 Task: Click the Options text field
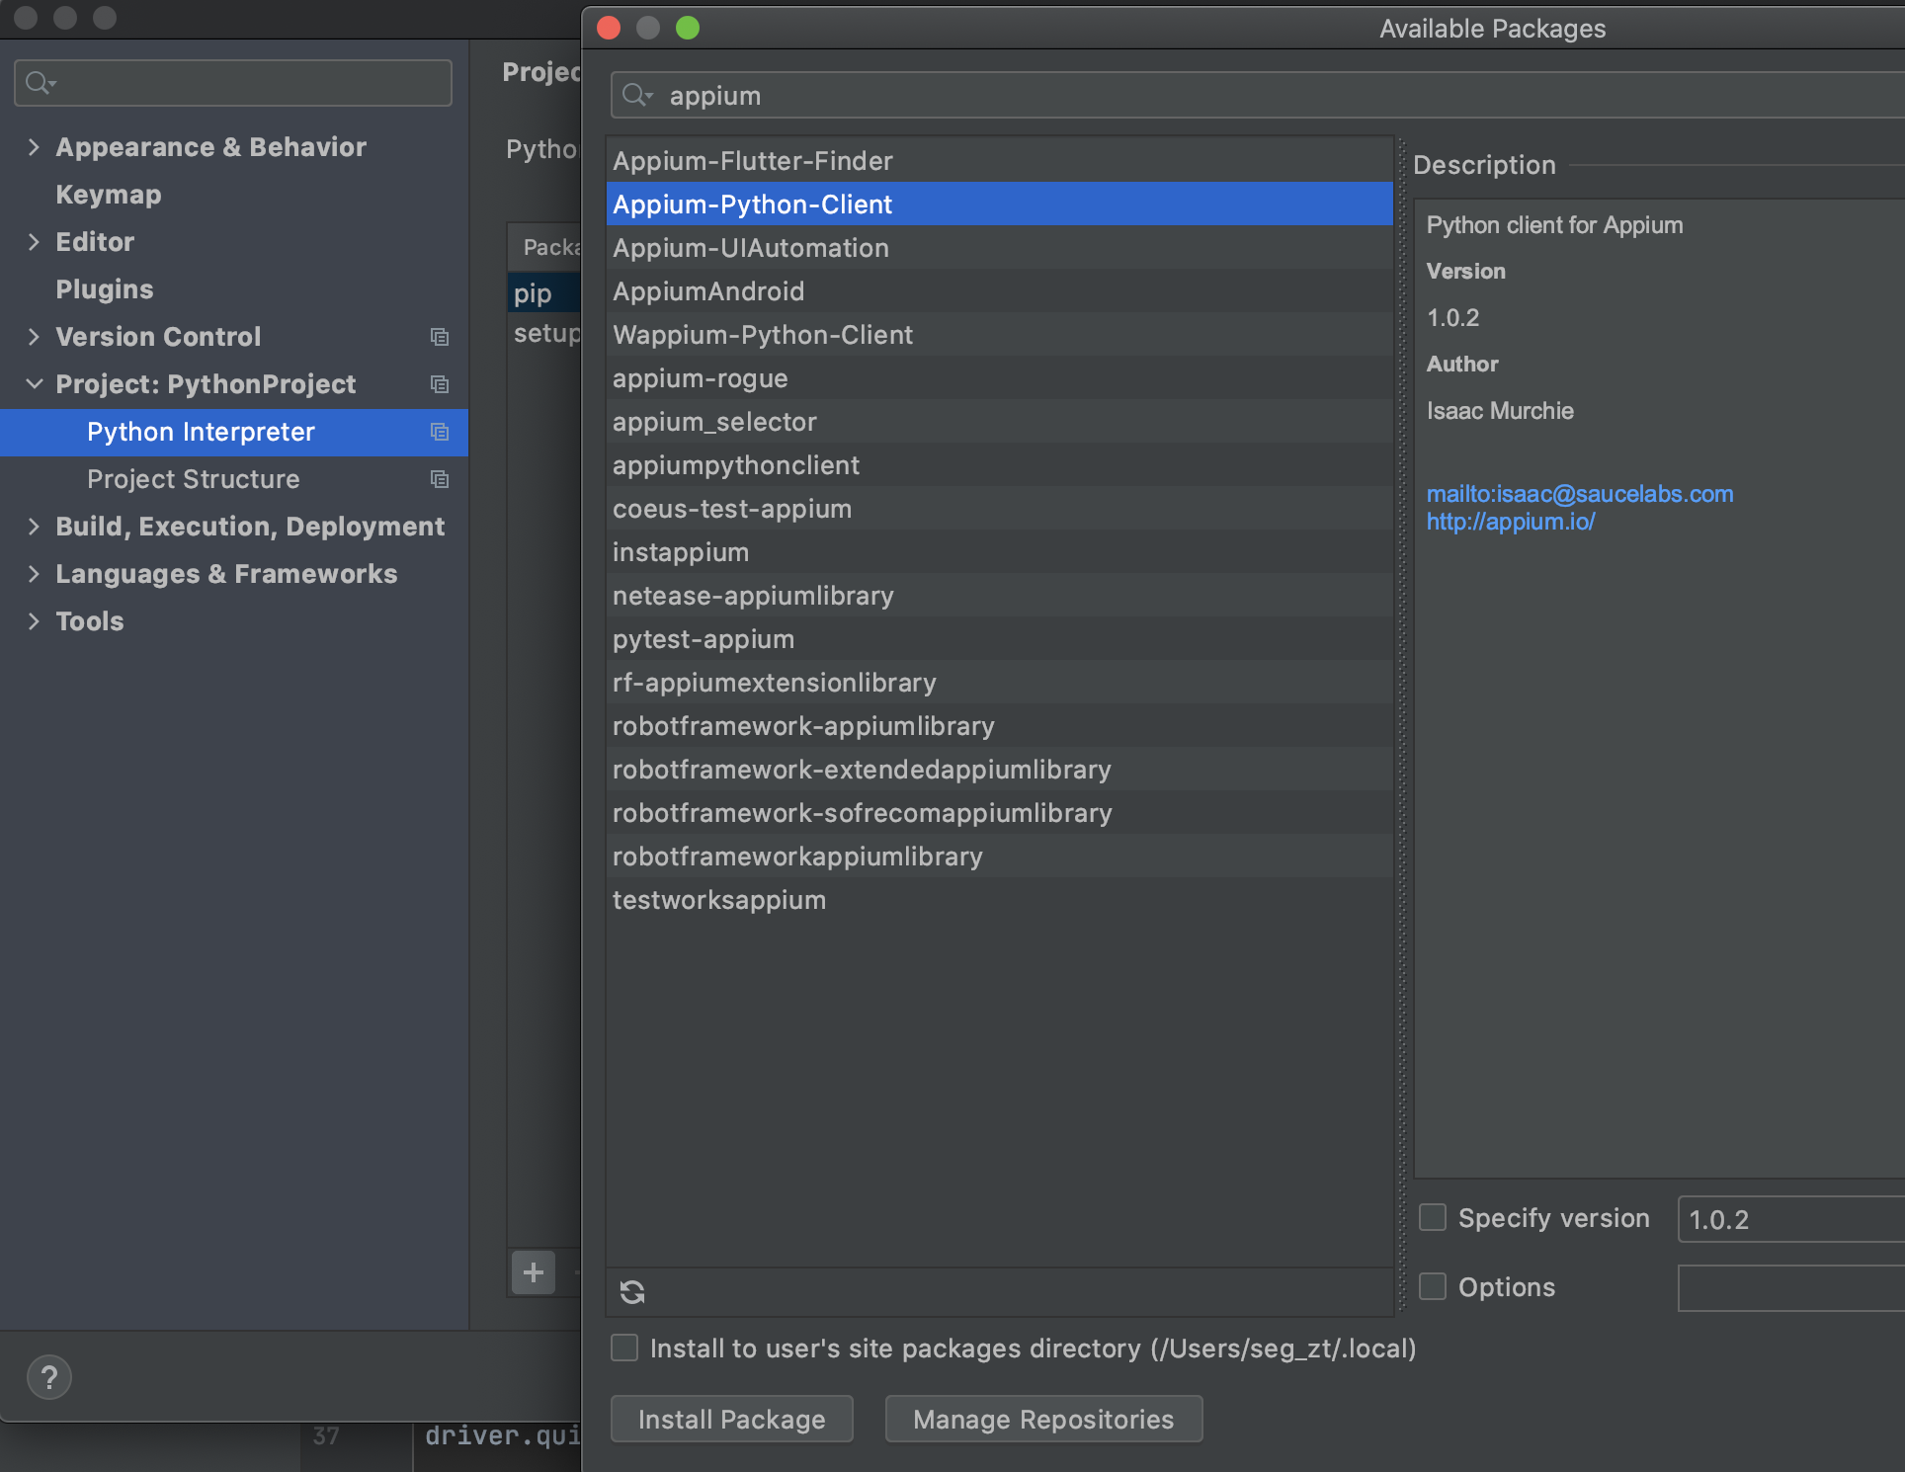(1790, 1288)
